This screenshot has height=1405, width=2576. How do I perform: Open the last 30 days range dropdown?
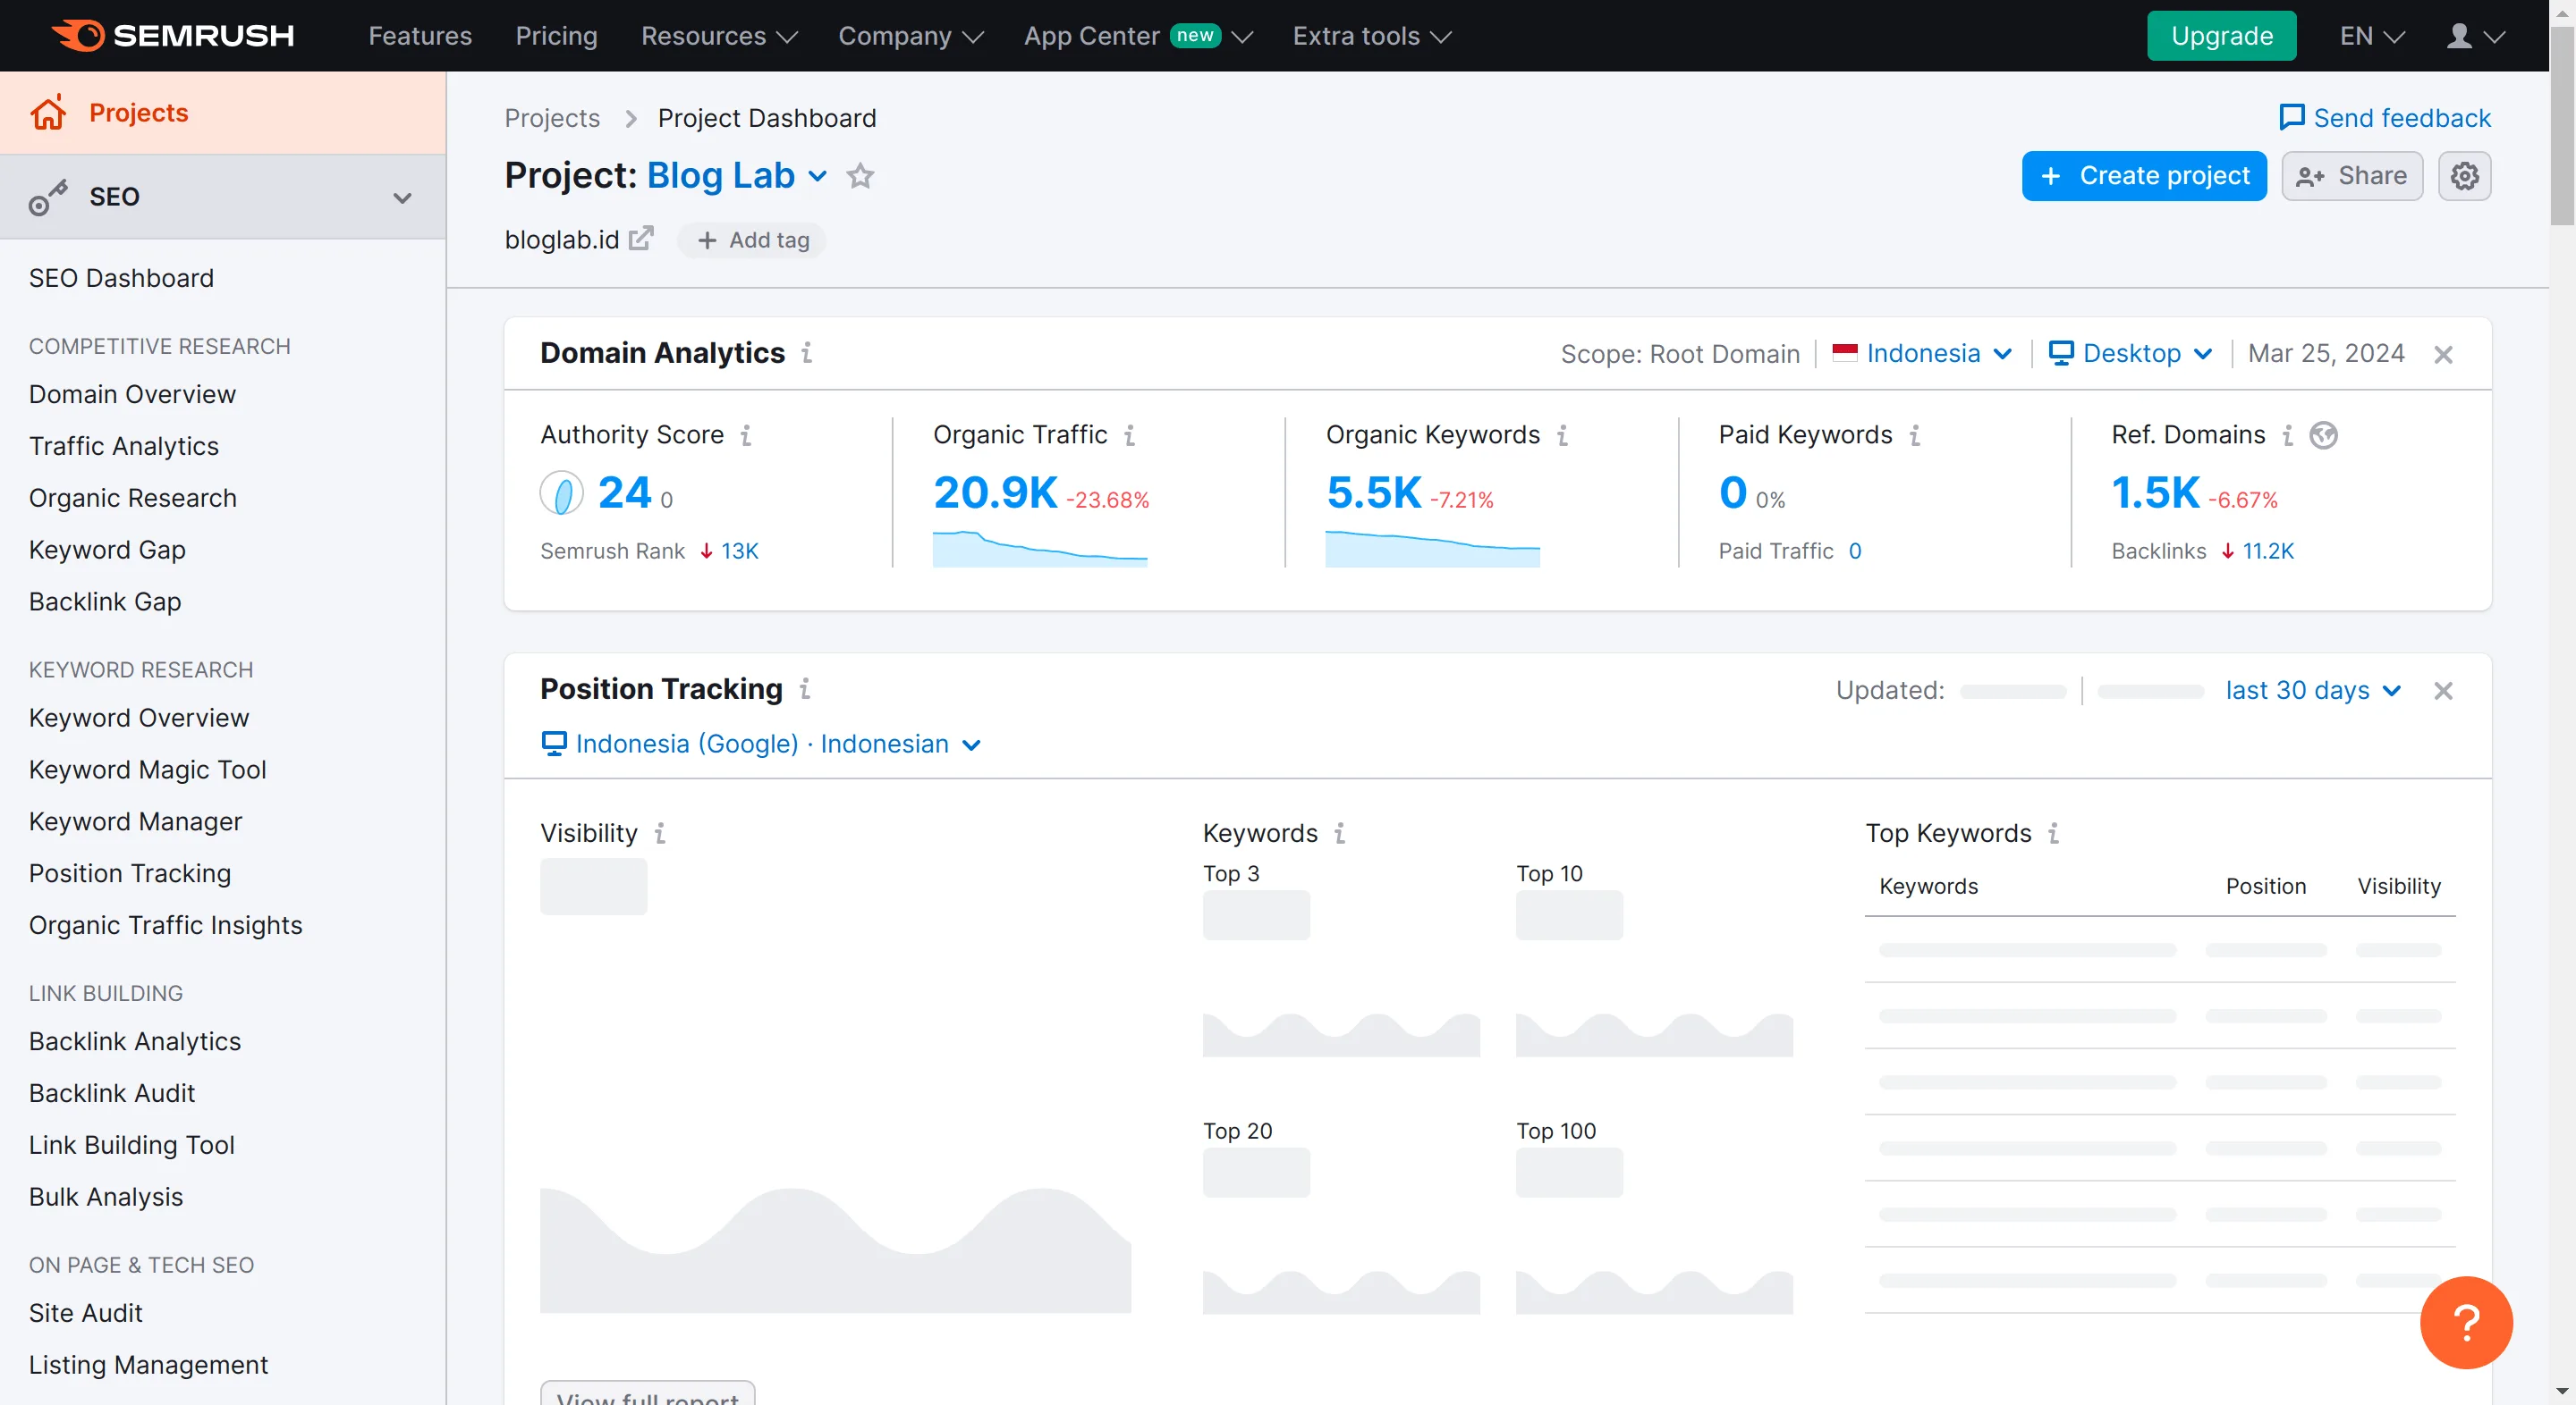[x=2313, y=691]
